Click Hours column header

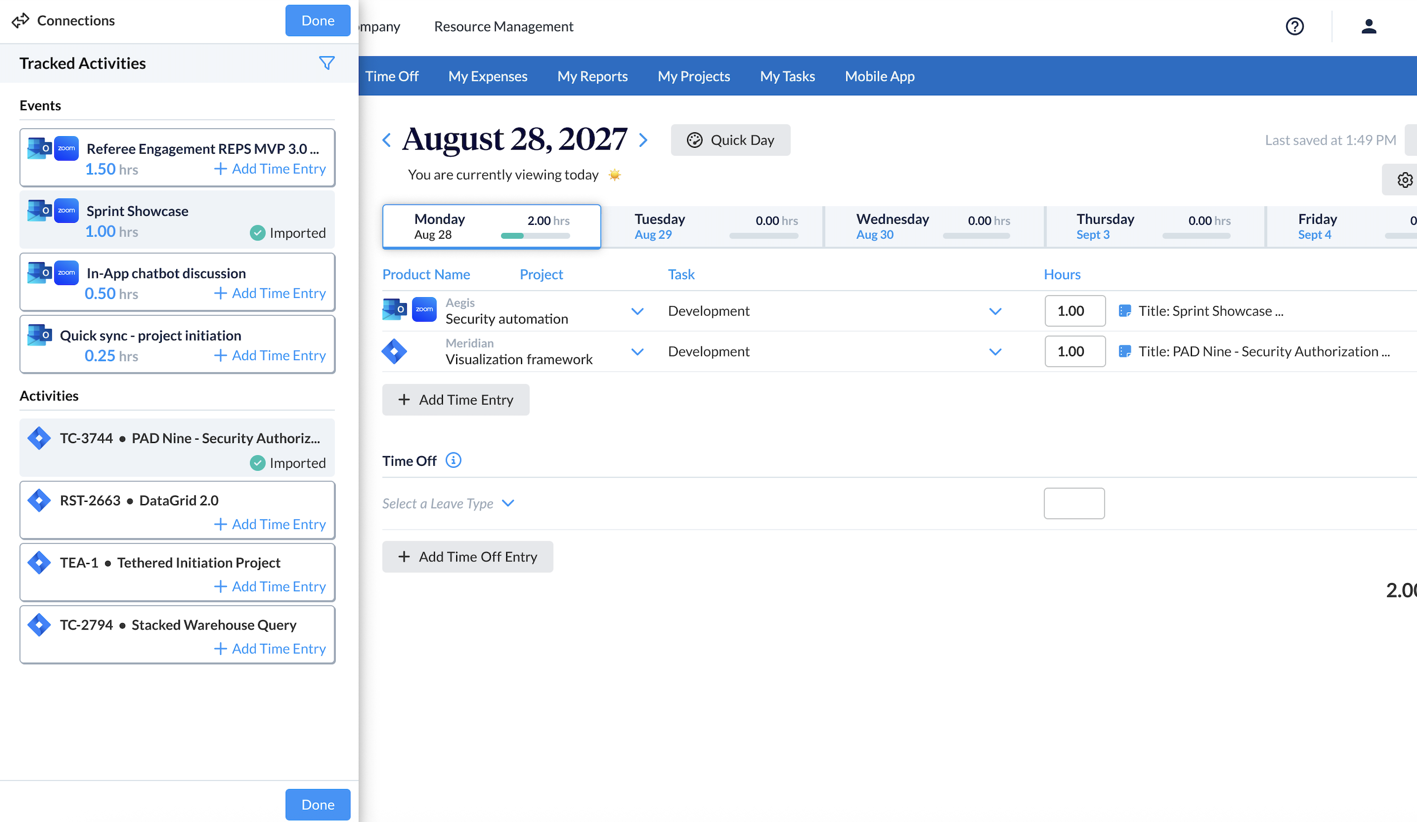pyautogui.click(x=1062, y=274)
